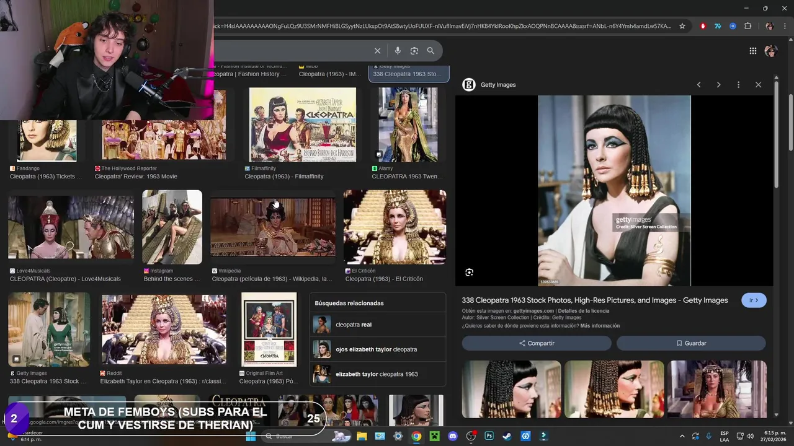This screenshot has height=446, width=794.
Task: Open the red hand ad-blocker extension
Action: point(703,26)
